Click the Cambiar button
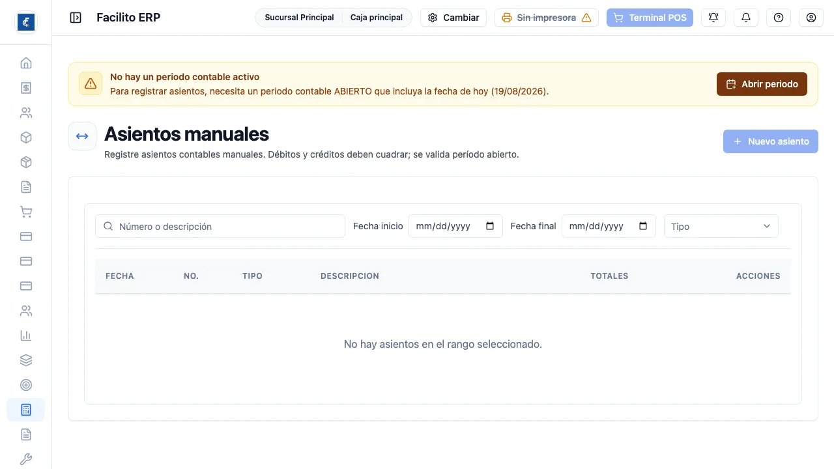The height and width of the screenshot is (469, 834). (x=453, y=18)
